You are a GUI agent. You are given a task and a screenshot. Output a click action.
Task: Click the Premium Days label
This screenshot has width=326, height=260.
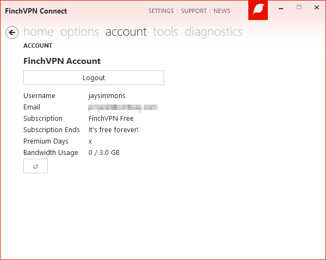[x=46, y=141]
